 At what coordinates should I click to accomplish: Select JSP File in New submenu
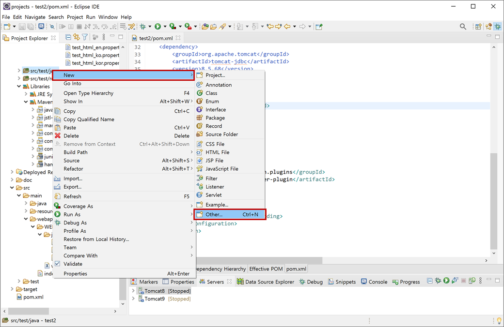(x=230, y=161)
